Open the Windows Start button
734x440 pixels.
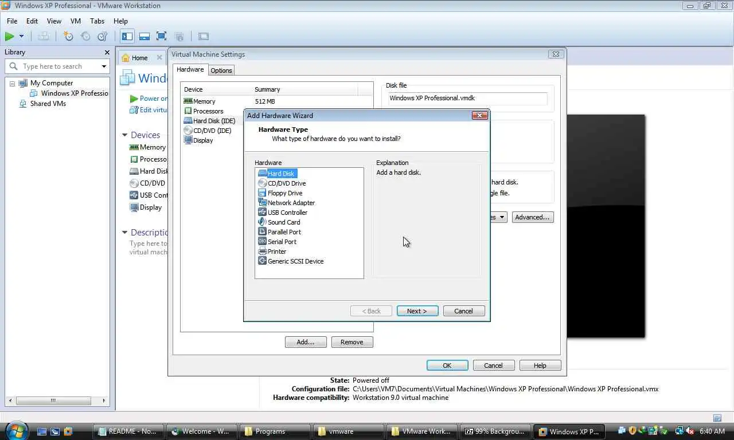point(15,430)
